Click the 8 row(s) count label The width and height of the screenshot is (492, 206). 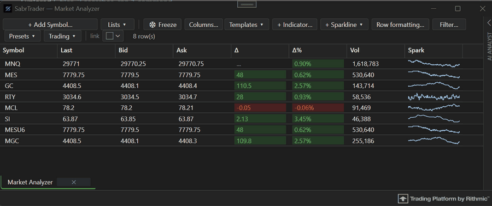tap(144, 37)
